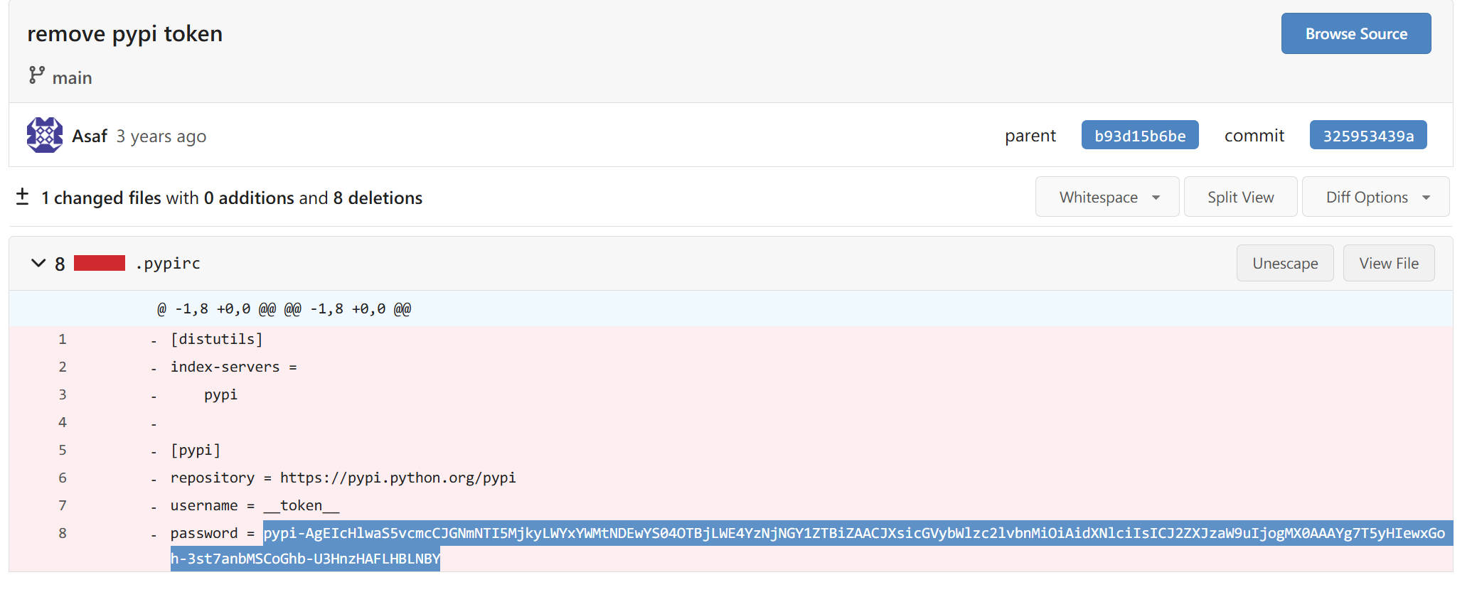This screenshot has height=597, width=1477.
Task: Click line number 3 in diff
Action: tap(63, 394)
